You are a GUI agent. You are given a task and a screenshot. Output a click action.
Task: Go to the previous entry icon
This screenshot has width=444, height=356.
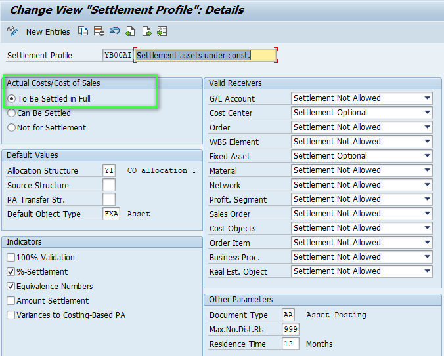coord(130,31)
